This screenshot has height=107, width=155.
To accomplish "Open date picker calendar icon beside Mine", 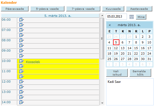I will (132, 17).
